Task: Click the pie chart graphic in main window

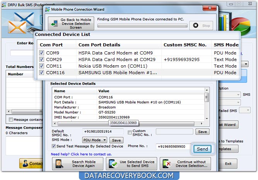Action: click(x=241, y=26)
